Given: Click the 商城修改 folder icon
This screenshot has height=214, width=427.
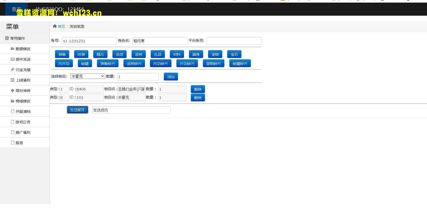Looking at the screenshot, I should [12, 101].
